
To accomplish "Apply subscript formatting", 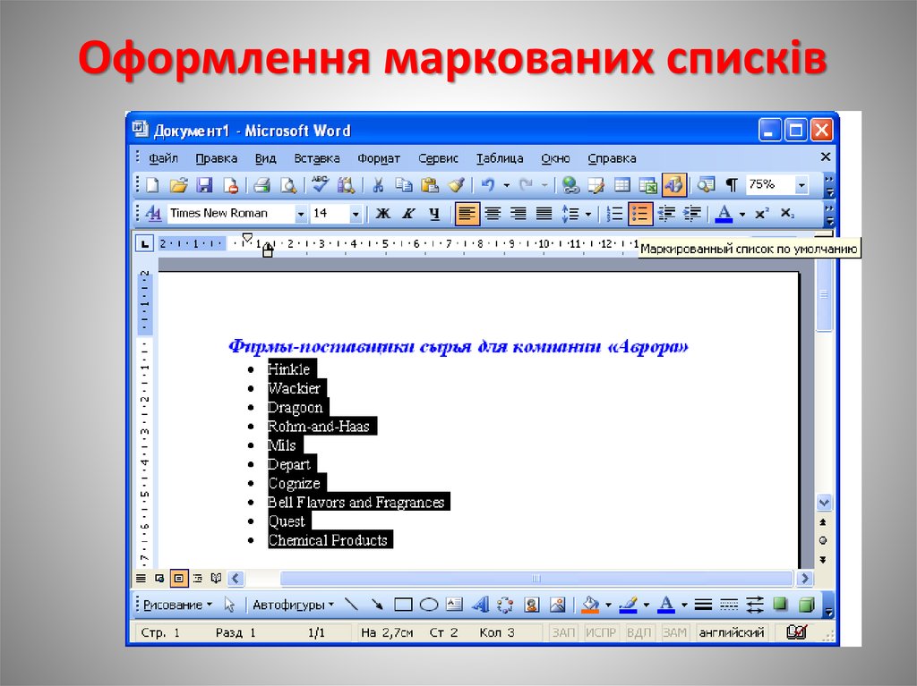I will click(x=788, y=214).
